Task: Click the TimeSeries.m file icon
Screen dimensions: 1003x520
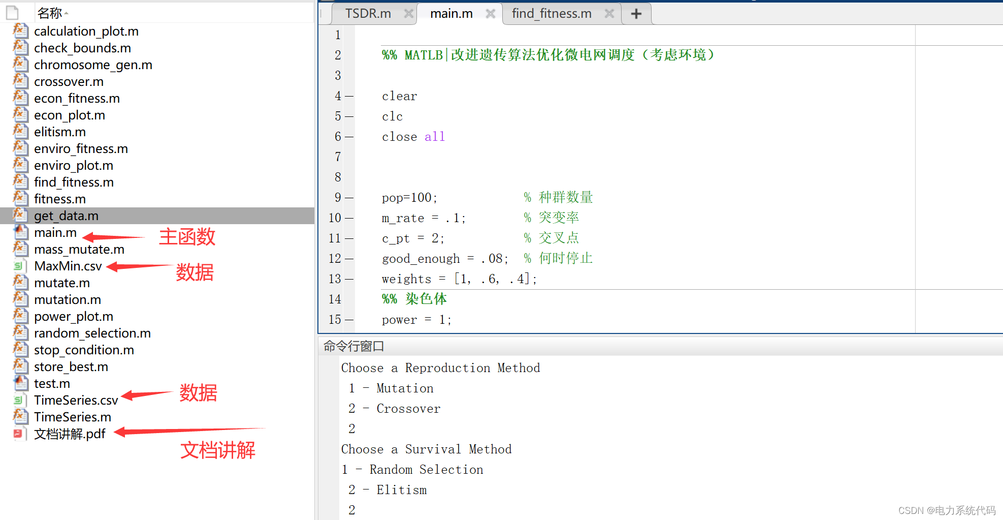Action: [x=20, y=417]
